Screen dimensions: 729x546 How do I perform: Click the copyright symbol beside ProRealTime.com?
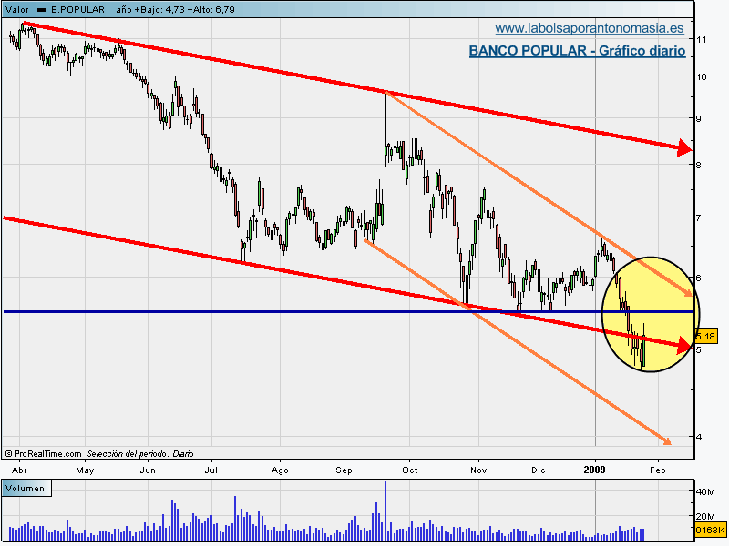(x=7, y=453)
